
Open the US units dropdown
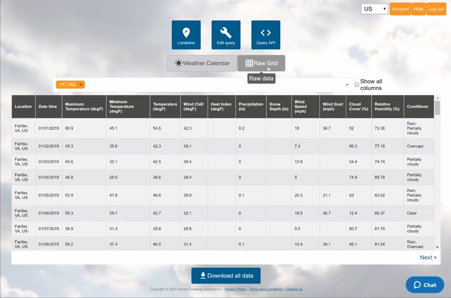[x=374, y=9]
